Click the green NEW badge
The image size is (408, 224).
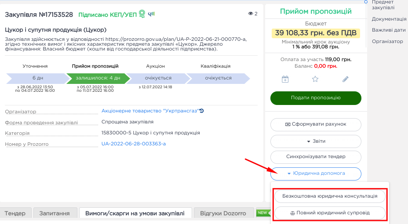pyautogui.click(x=263, y=213)
